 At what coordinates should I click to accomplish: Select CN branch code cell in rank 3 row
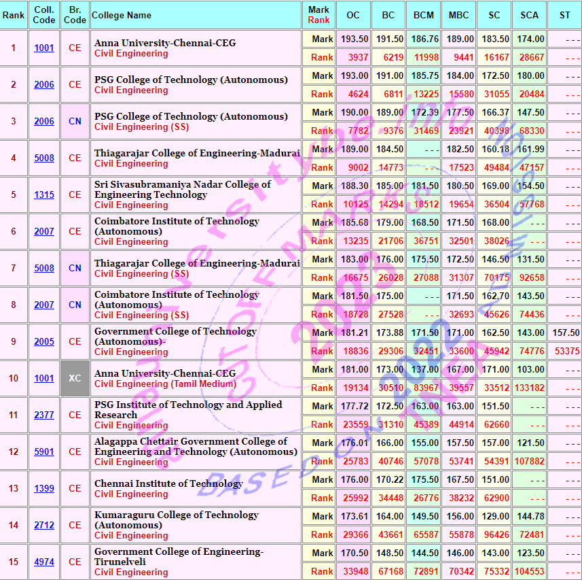(x=75, y=121)
